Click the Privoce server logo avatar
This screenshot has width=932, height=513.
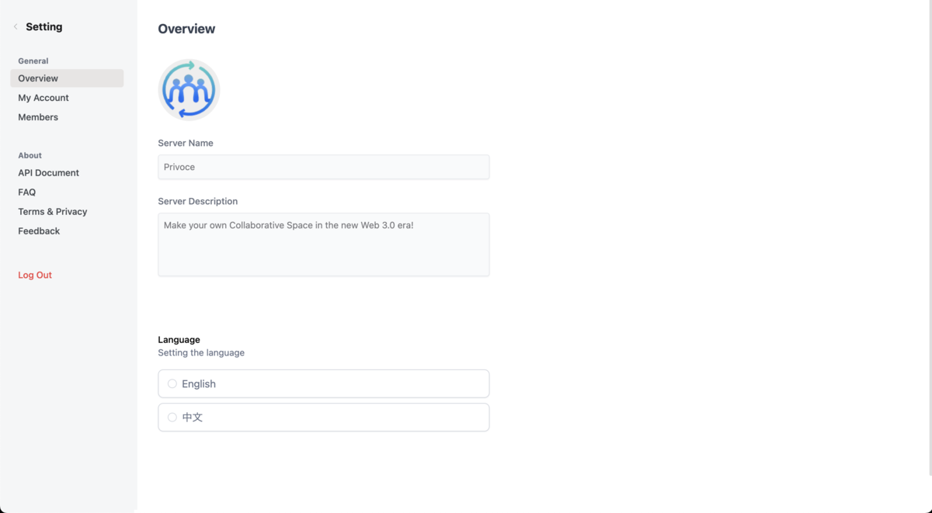click(x=189, y=90)
